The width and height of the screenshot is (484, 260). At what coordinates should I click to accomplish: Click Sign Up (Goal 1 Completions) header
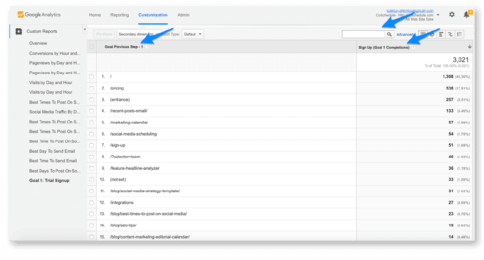[x=384, y=48]
